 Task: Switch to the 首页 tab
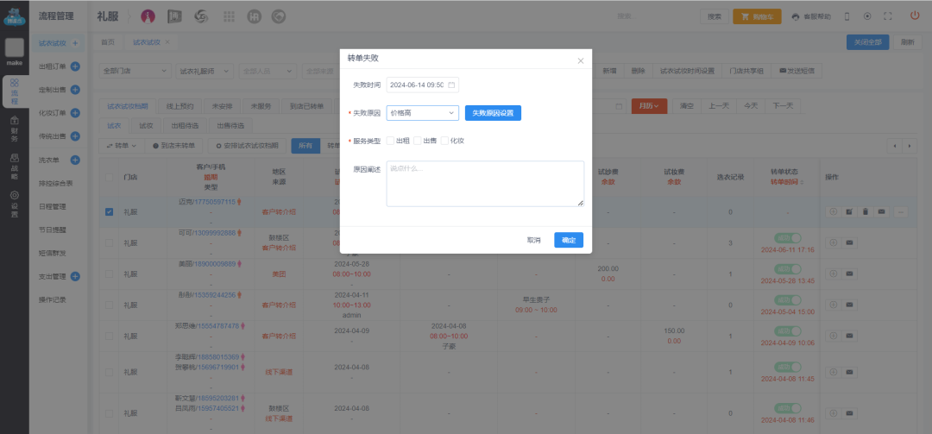pyautogui.click(x=108, y=42)
